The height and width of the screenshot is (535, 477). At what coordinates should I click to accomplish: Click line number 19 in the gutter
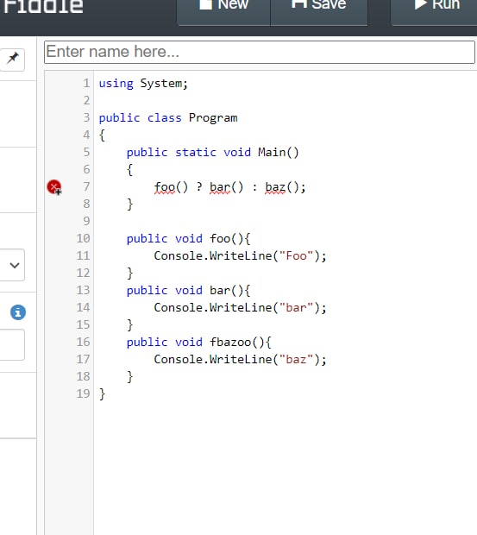(x=83, y=393)
